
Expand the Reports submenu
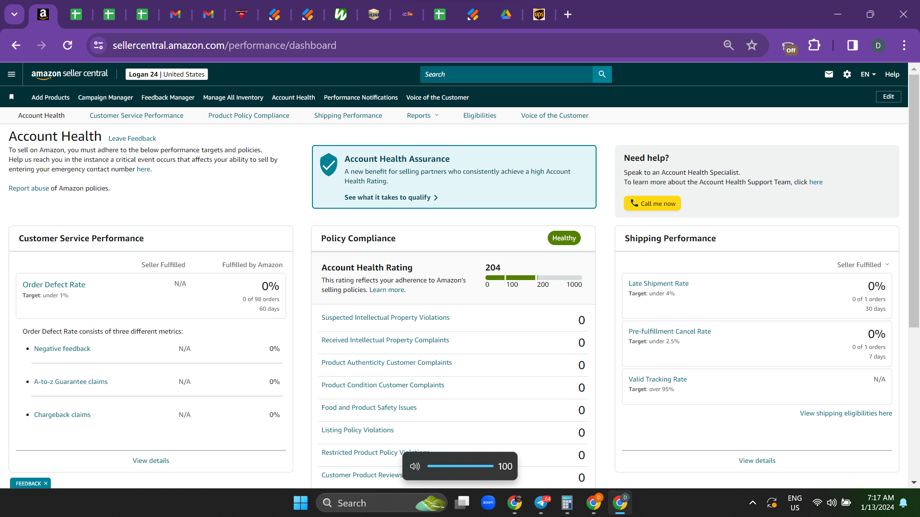[423, 115]
